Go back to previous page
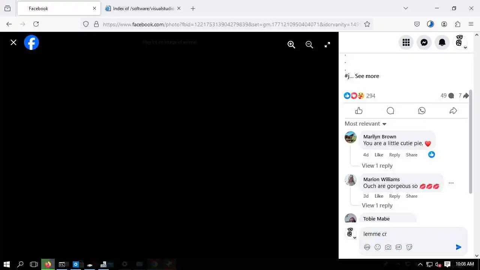Viewport: 480px width, 270px height. click(9, 24)
